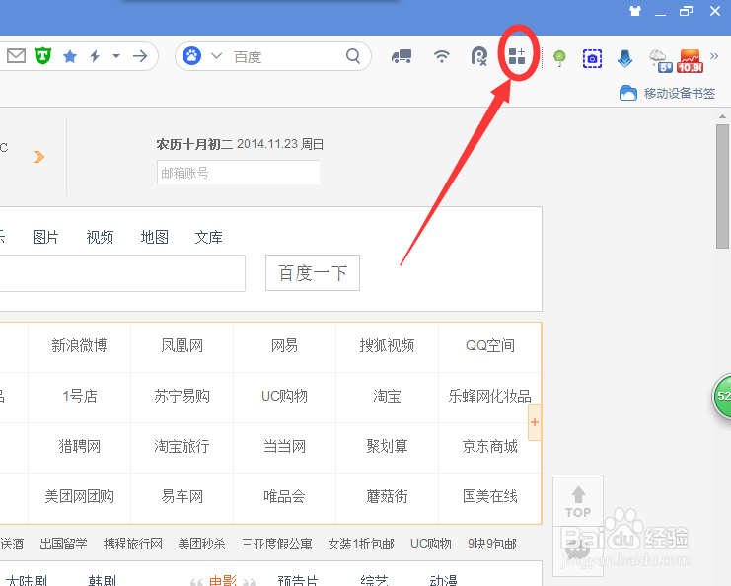Open the 三亚度假公寓 link

tap(277, 544)
